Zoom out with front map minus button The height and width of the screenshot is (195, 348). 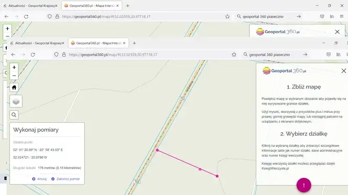coord(14,76)
